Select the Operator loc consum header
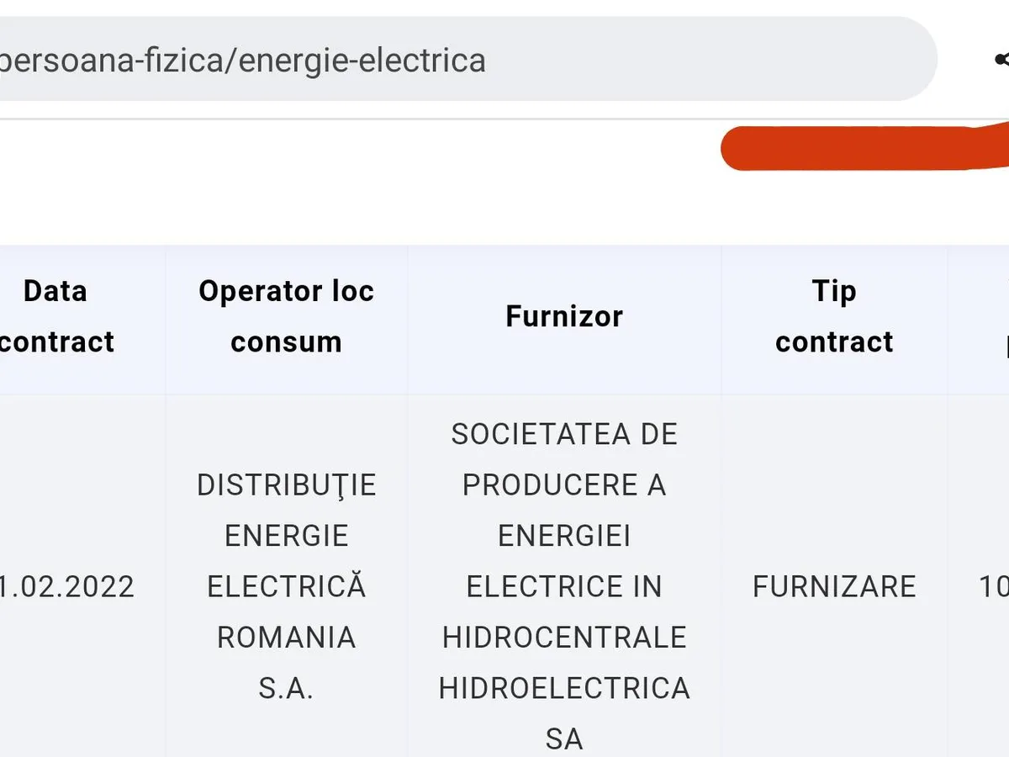This screenshot has width=1009, height=757. [286, 316]
